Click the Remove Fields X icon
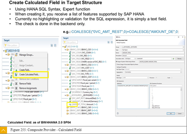 [16, 83]
